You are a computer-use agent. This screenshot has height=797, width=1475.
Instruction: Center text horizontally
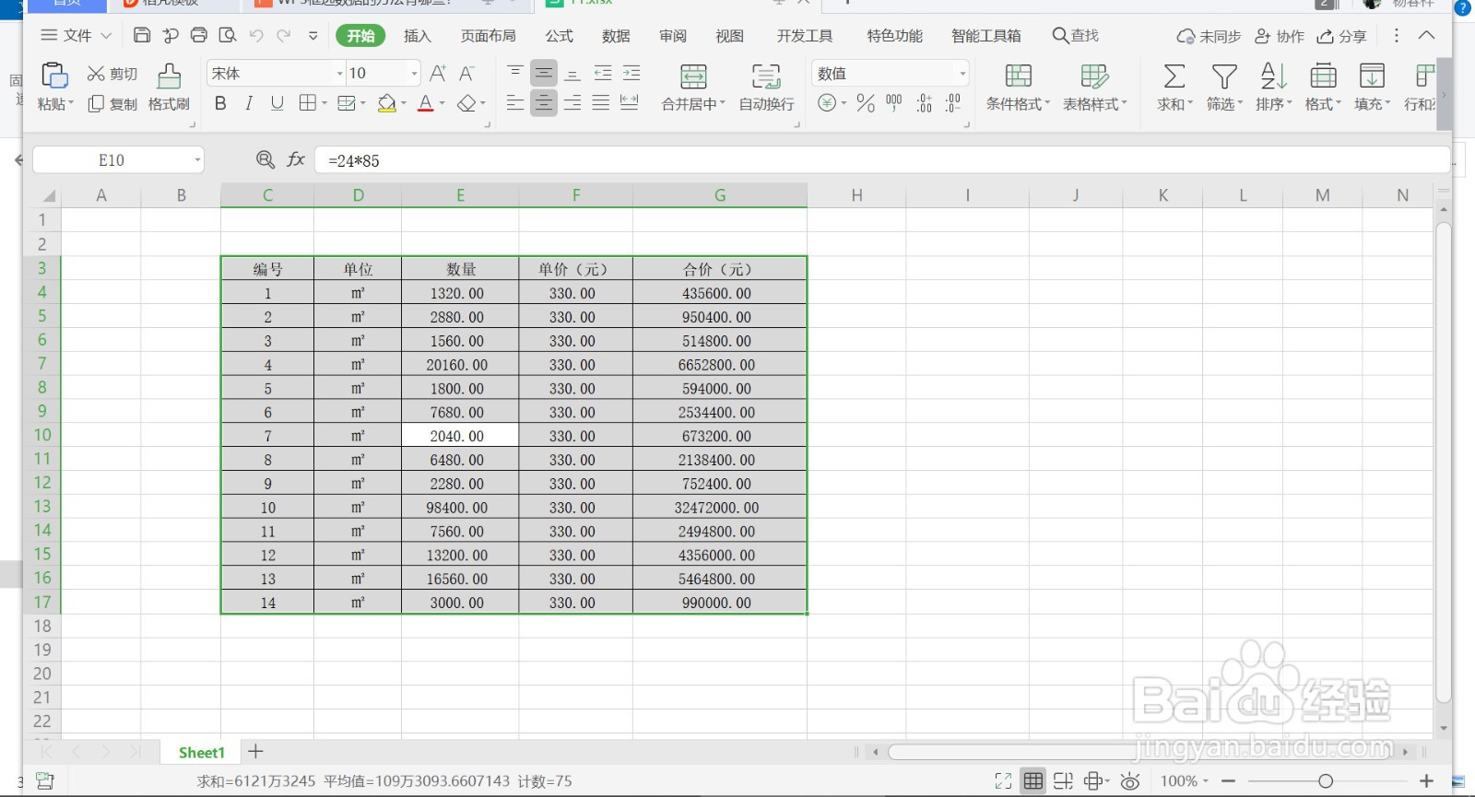tap(544, 103)
